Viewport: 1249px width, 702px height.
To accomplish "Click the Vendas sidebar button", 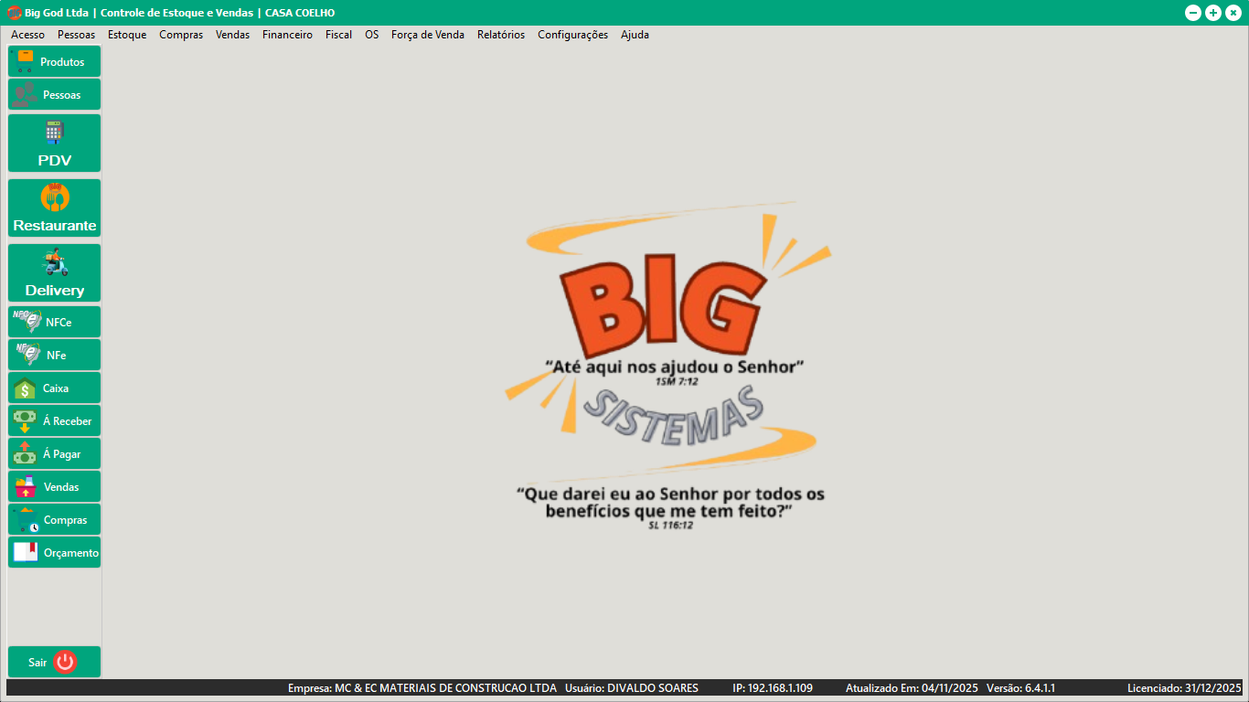I will [x=54, y=486].
